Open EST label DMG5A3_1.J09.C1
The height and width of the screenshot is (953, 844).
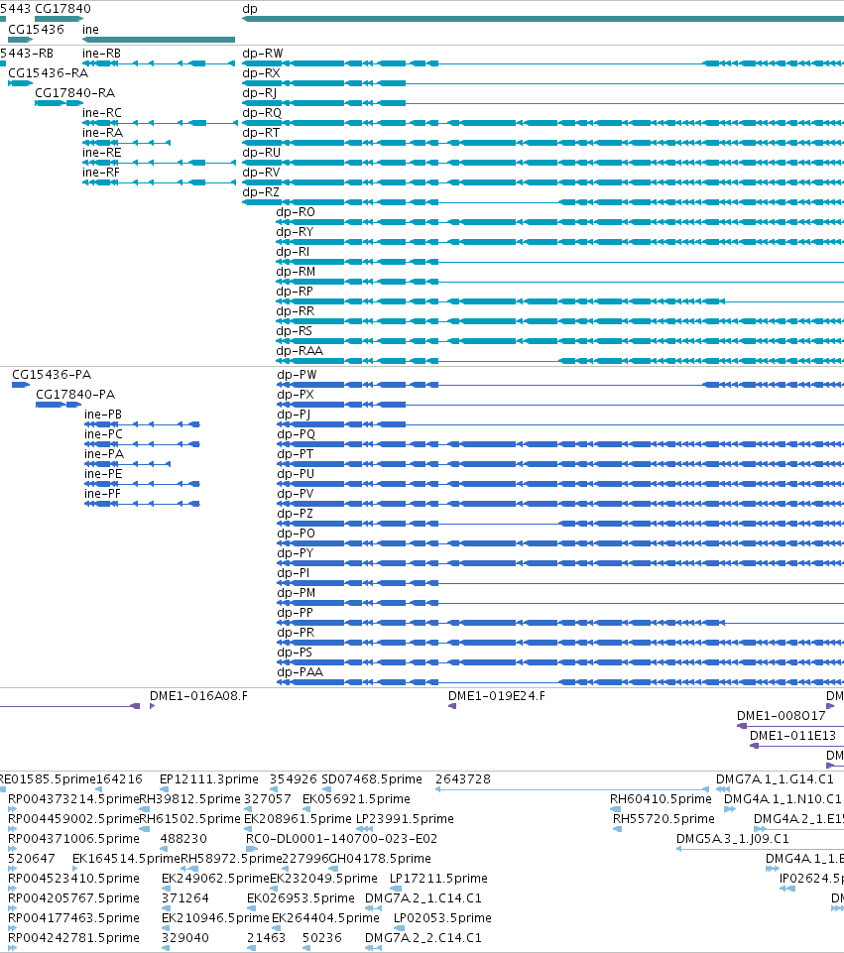[732, 839]
